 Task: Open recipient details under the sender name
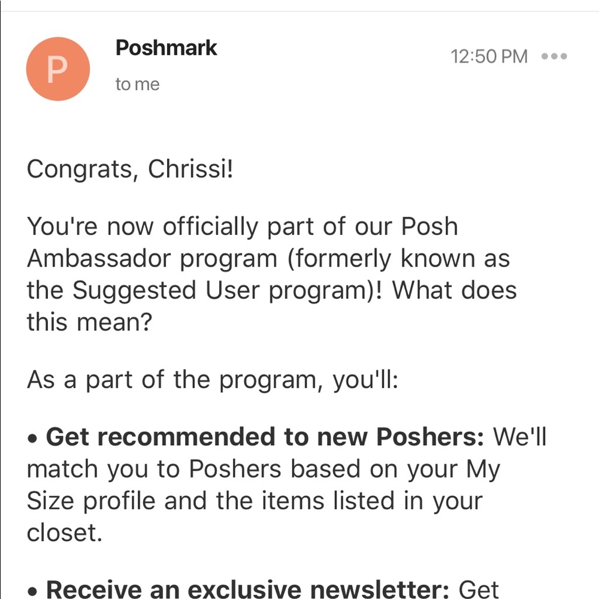(x=137, y=84)
